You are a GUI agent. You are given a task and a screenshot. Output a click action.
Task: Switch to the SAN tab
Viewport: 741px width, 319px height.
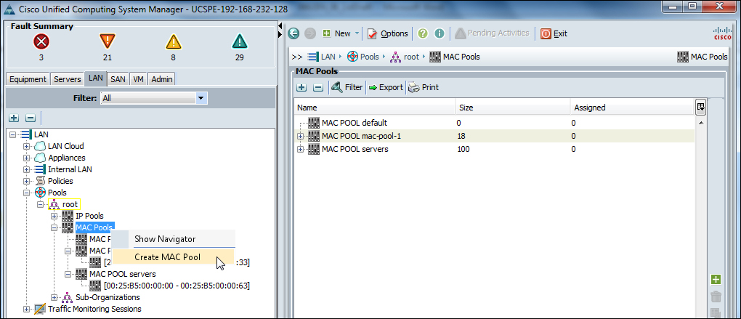pyautogui.click(x=118, y=79)
